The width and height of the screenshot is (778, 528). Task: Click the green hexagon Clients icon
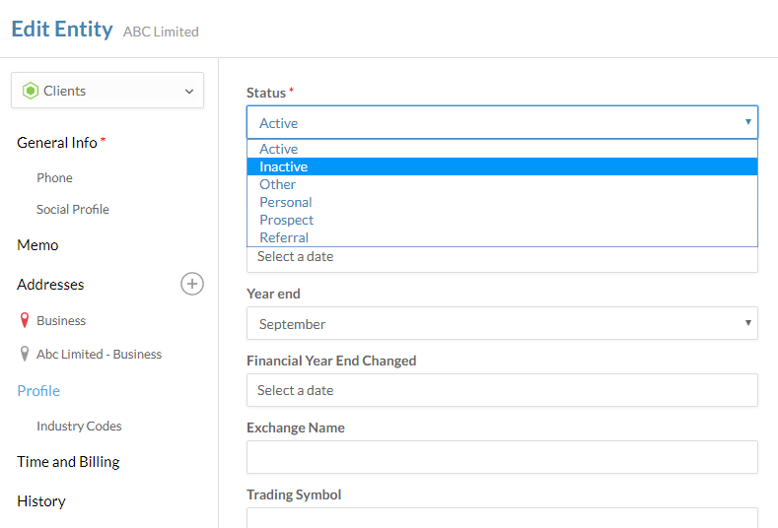(x=31, y=91)
